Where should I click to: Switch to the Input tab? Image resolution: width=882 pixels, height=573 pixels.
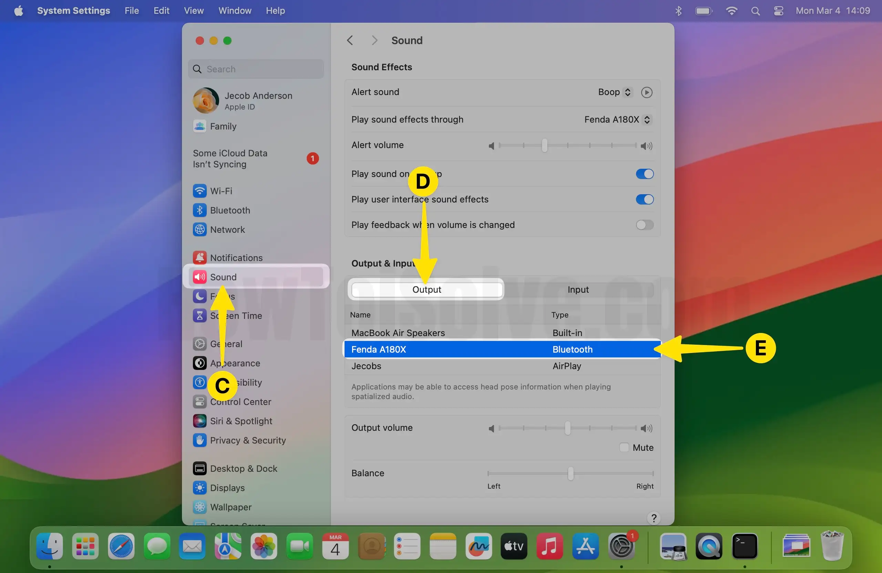point(578,290)
